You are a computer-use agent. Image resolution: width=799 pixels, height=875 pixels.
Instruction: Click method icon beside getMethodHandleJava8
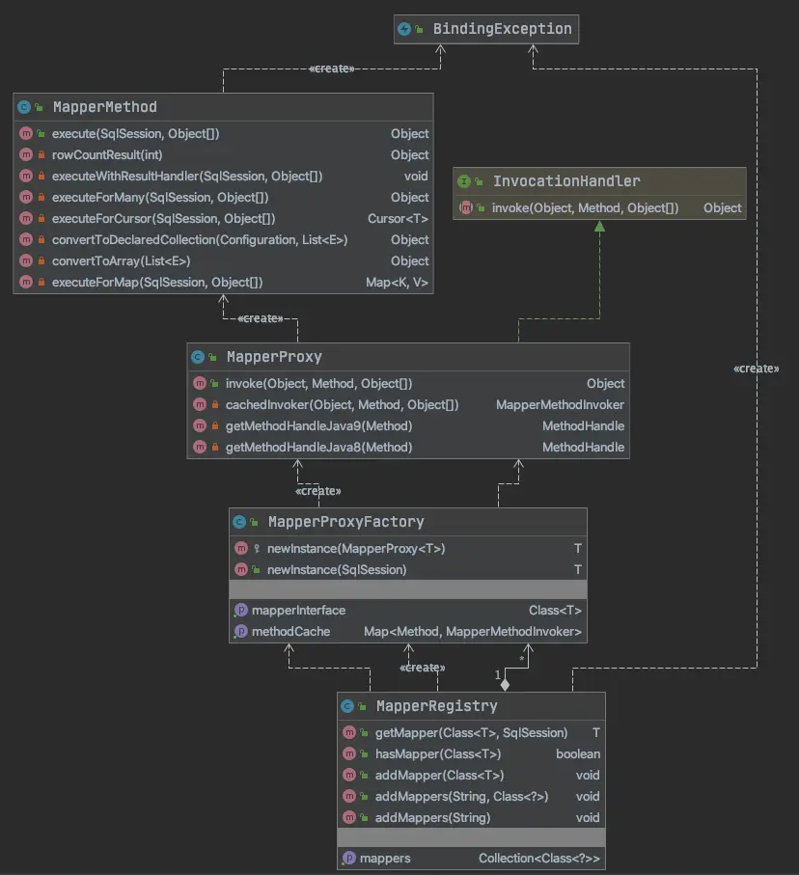200,448
